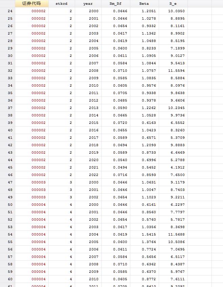
Task: Click Beta value 0.6161
Action: tap(149, 205)
